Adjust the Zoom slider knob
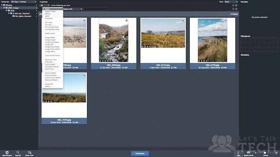The image size is (280, 157). tap(265, 153)
